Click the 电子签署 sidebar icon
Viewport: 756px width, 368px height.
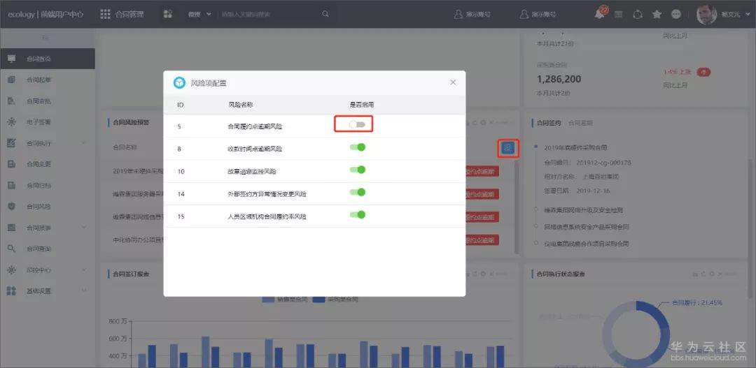12,122
